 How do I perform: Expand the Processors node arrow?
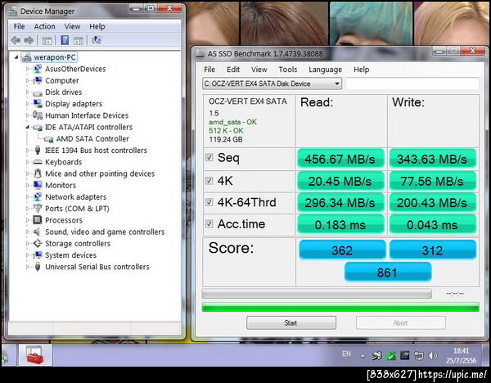[28, 220]
